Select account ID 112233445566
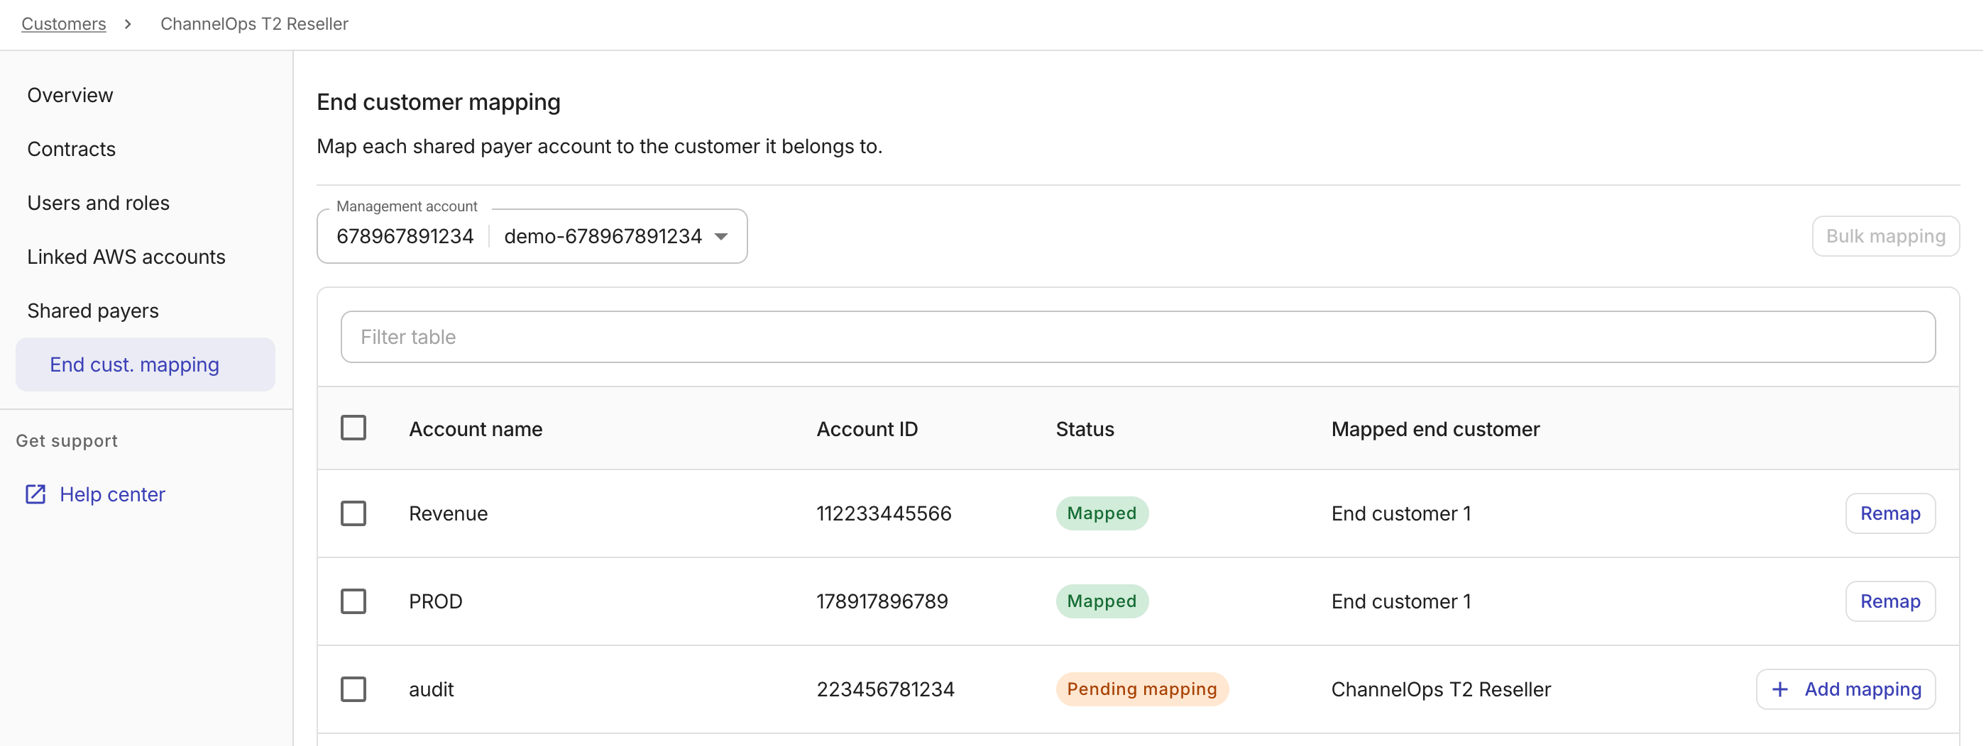1986x746 pixels. click(884, 513)
